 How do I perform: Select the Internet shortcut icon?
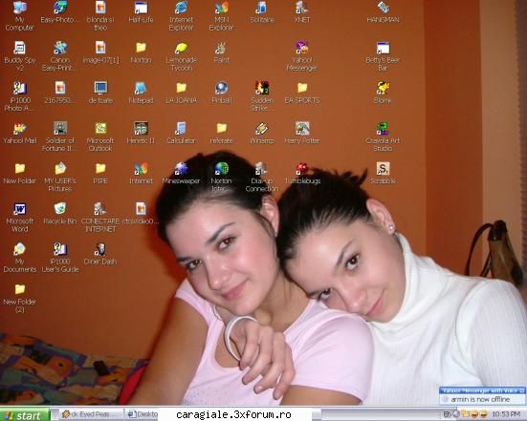coord(141,174)
